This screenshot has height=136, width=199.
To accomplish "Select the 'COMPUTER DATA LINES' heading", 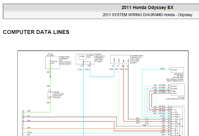I will click(36, 32).
